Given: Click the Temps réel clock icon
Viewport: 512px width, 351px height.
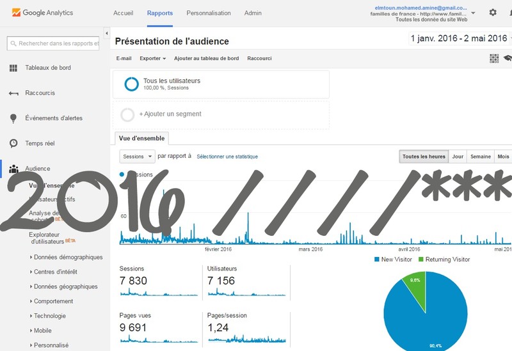Looking at the screenshot, I should [13, 144].
